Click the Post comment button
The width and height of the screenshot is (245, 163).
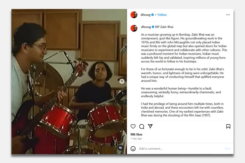228,149
